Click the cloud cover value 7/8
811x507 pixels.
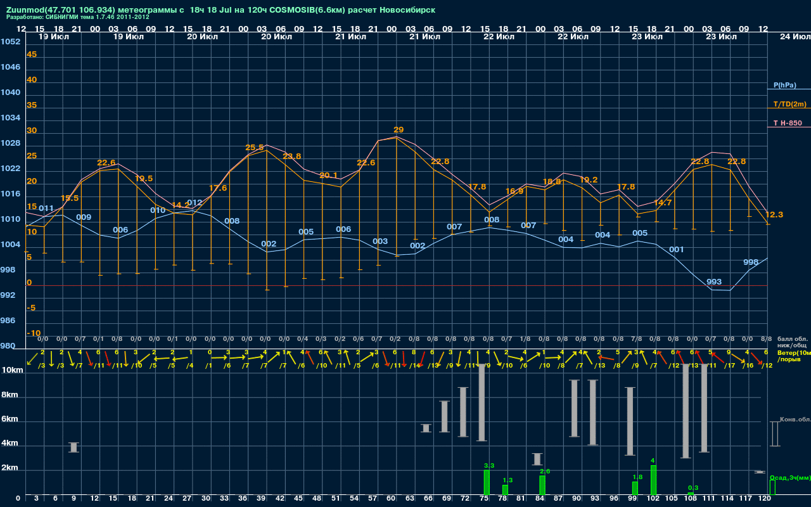point(636,340)
